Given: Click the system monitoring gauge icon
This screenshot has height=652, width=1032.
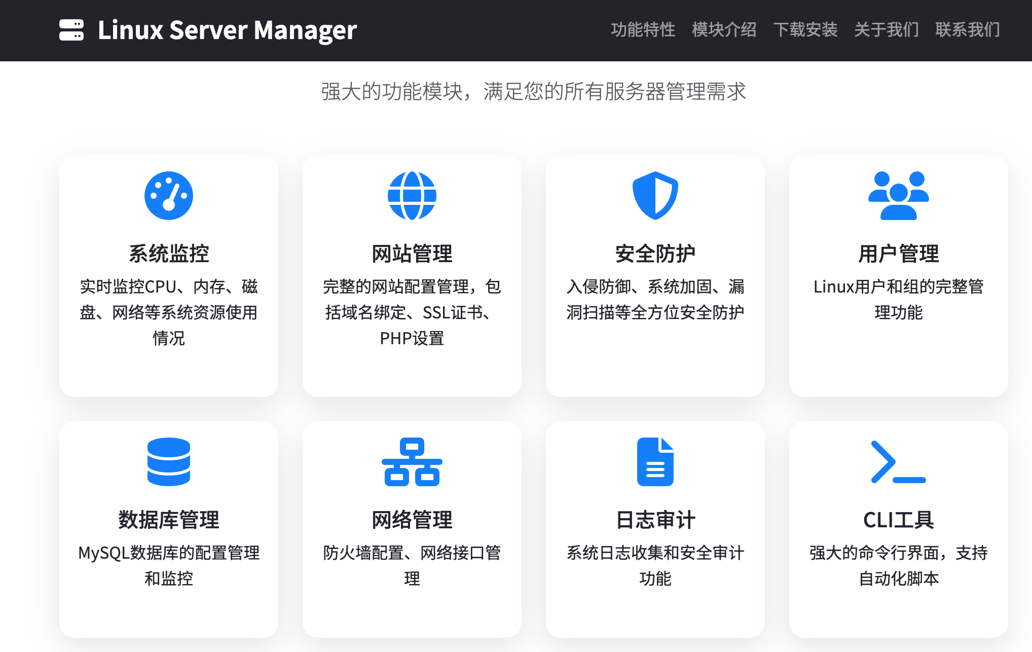Looking at the screenshot, I should [x=169, y=196].
